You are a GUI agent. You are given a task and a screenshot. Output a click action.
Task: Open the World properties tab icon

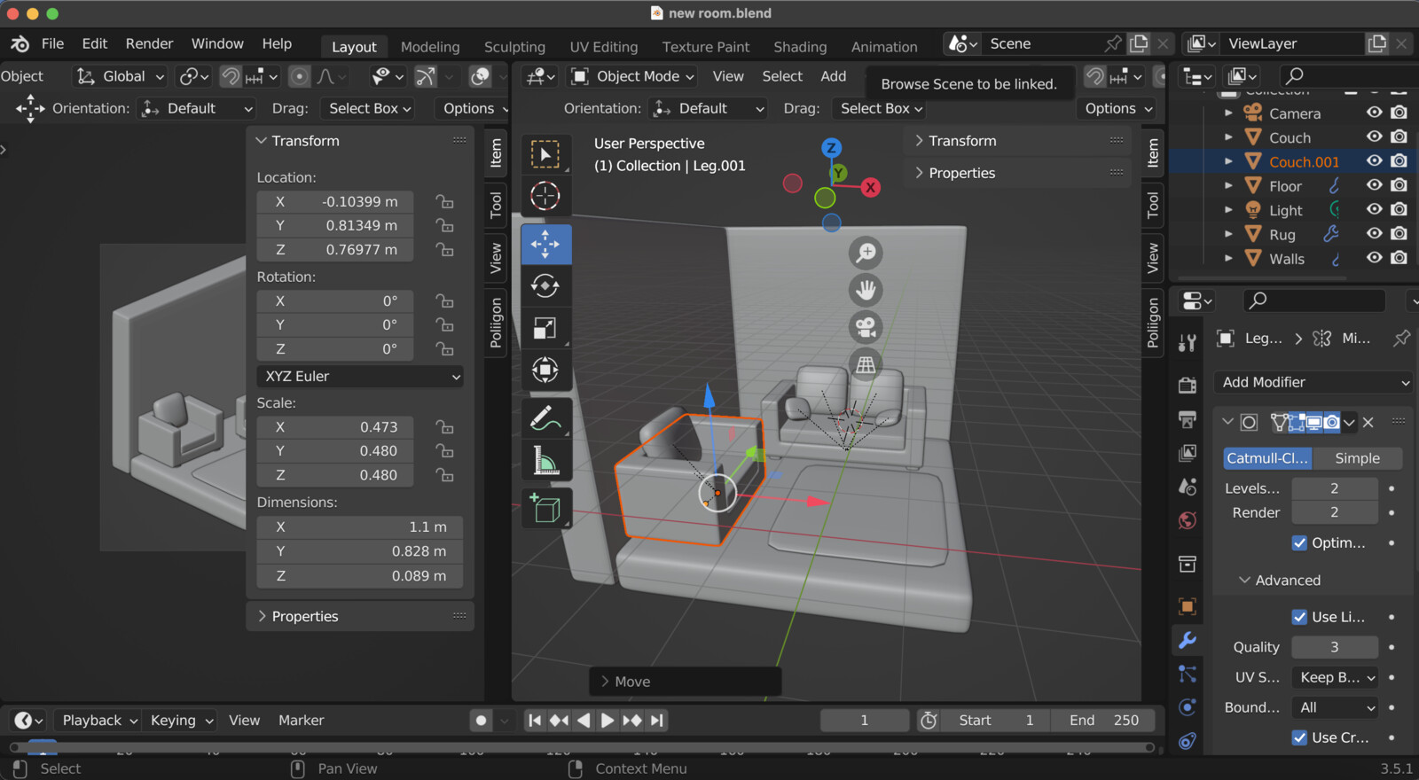pos(1188,520)
